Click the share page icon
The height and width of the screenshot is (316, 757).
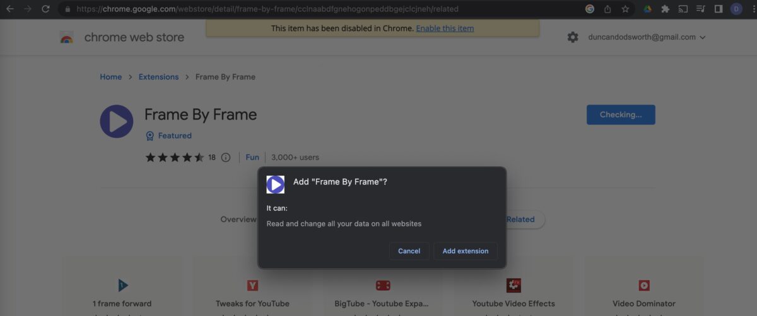click(x=607, y=9)
